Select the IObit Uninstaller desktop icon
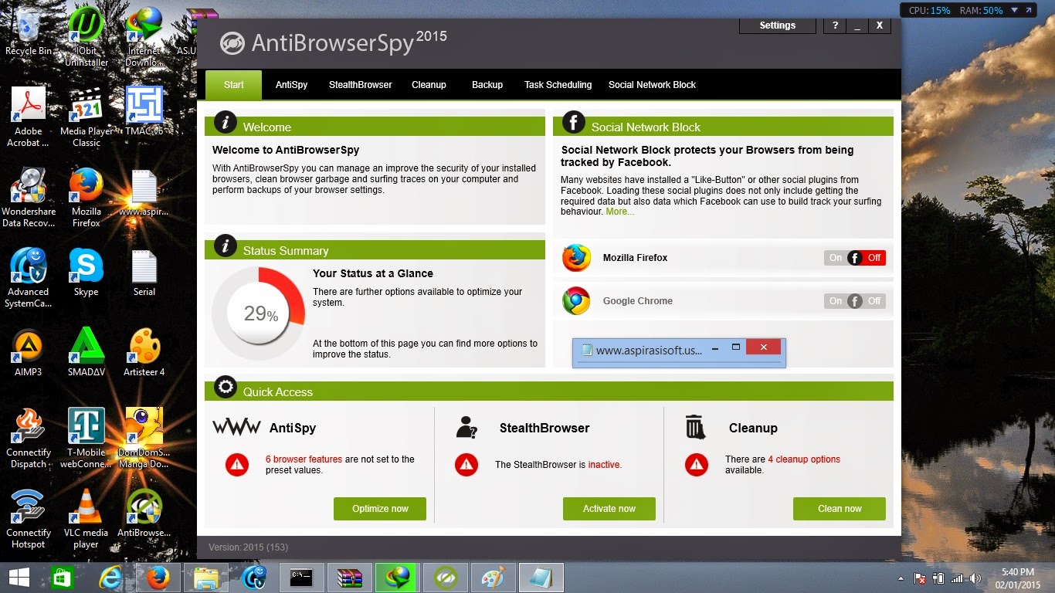Image resolution: width=1055 pixels, height=593 pixels. (x=87, y=36)
